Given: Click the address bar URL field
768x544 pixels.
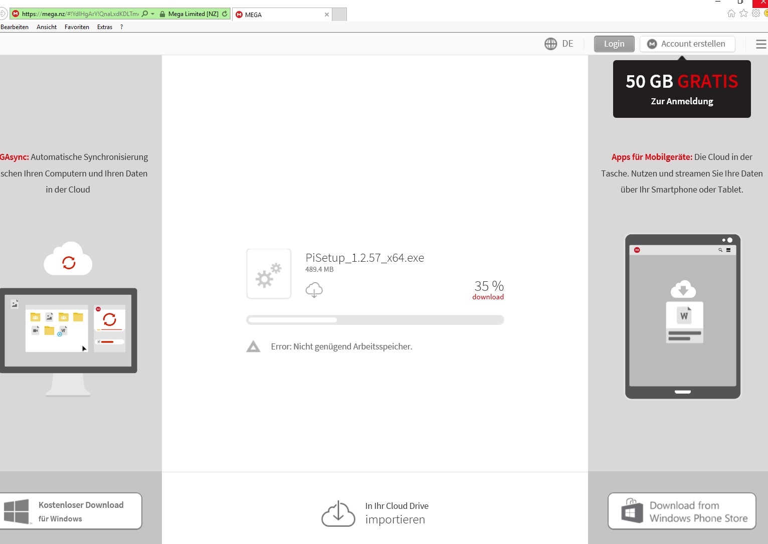Looking at the screenshot, I should coord(80,14).
